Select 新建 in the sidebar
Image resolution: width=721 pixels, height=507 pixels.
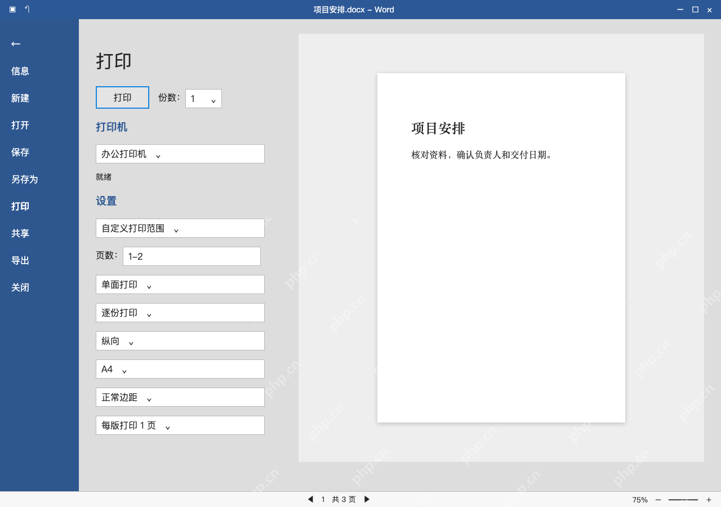[x=20, y=98]
